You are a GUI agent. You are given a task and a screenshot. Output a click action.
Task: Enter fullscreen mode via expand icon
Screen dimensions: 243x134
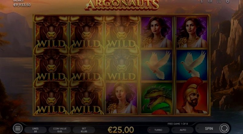click(219, 1)
